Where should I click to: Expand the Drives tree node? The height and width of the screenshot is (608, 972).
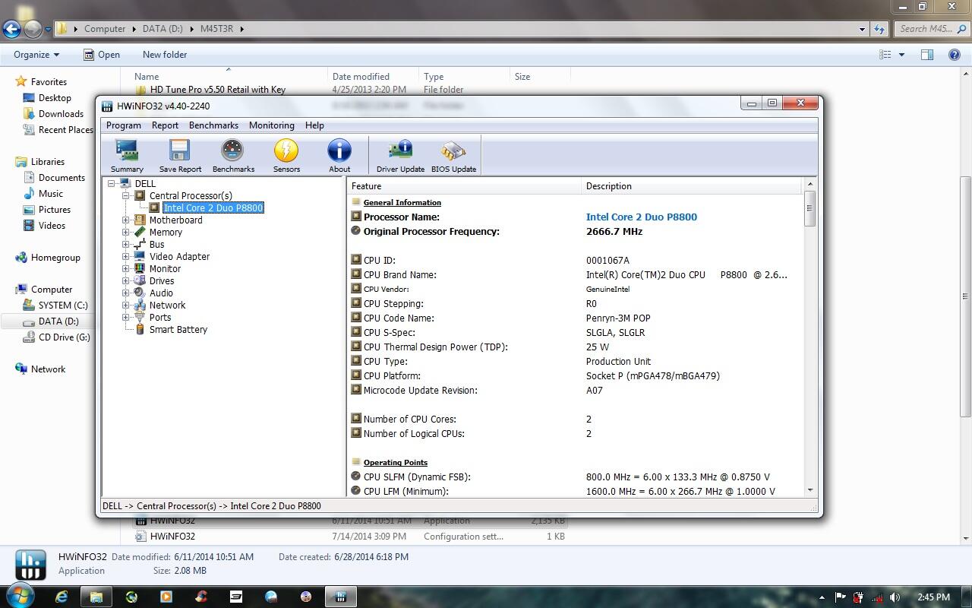coord(126,280)
